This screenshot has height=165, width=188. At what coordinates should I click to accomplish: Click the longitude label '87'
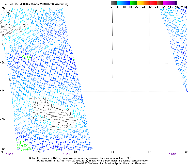[149, 152]
